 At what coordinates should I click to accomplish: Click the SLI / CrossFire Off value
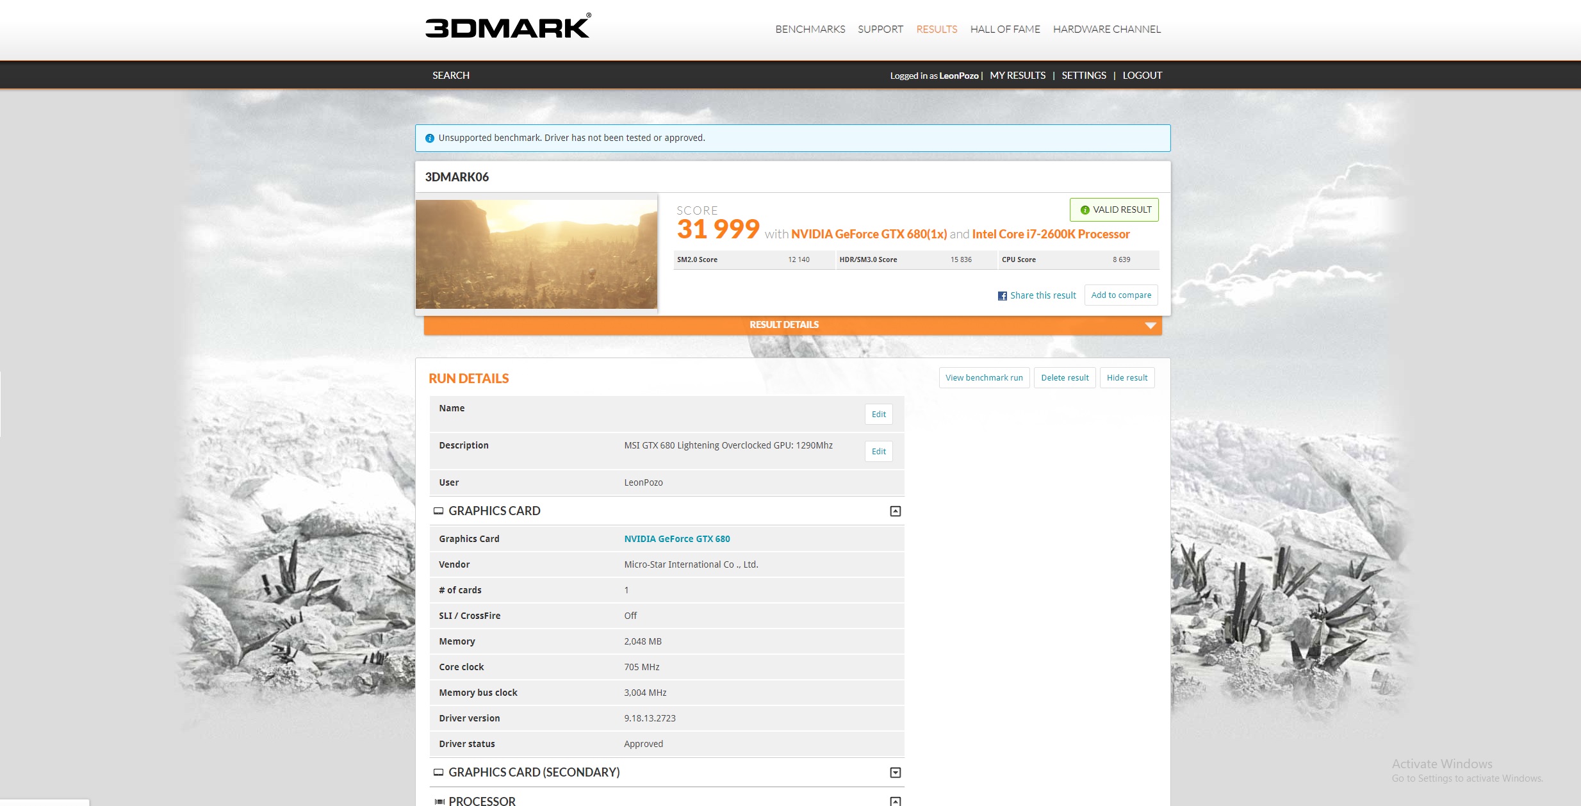click(630, 616)
